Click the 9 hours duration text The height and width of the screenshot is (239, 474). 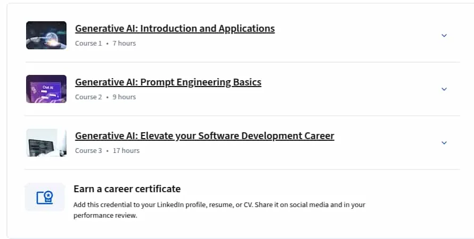click(x=124, y=97)
